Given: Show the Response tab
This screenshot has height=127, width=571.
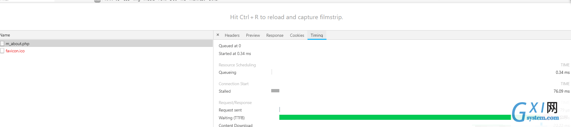Looking at the screenshot, I should [x=275, y=35].
